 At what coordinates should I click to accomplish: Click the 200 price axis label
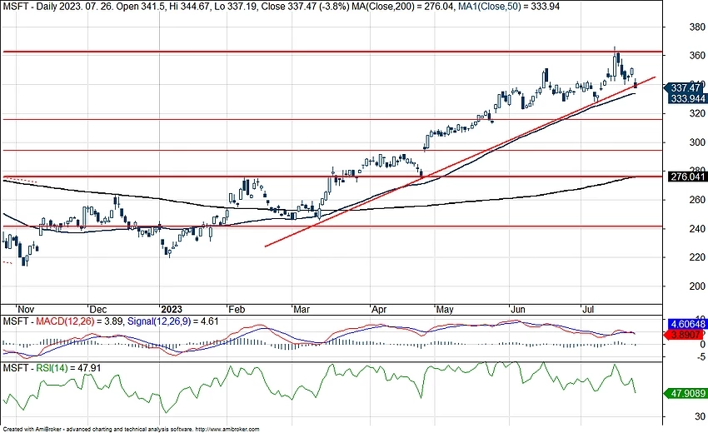point(697,286)
